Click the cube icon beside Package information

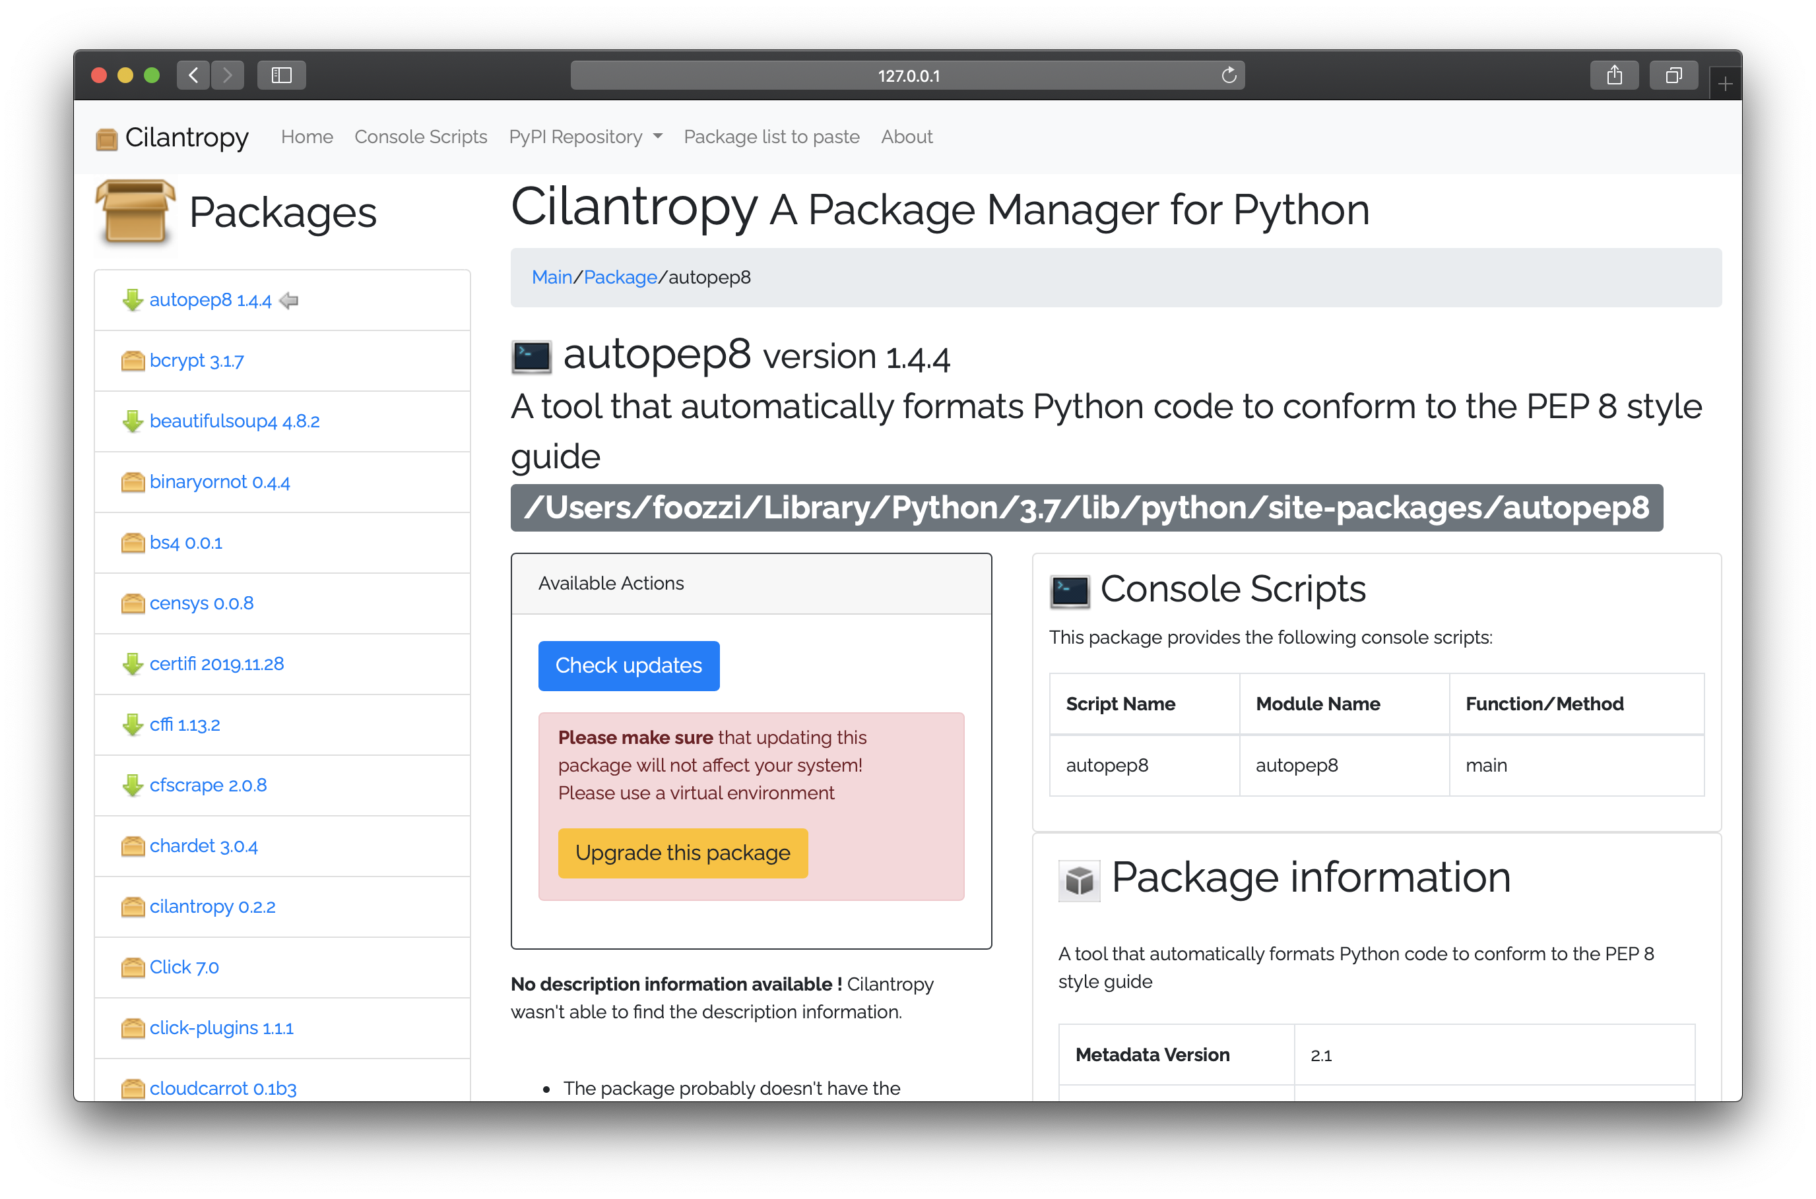coord(1079,880)
